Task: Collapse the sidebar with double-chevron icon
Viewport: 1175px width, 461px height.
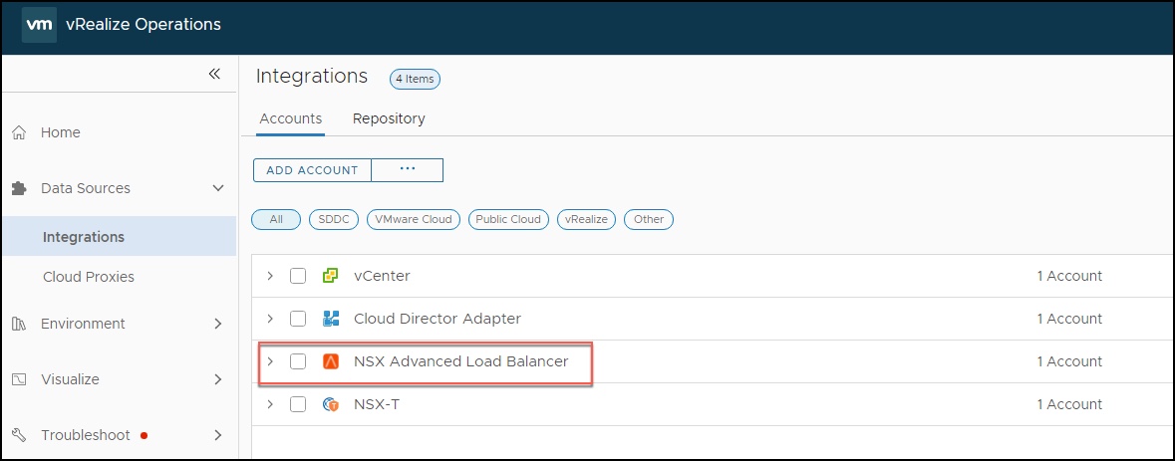Action: tap(214, 74)
